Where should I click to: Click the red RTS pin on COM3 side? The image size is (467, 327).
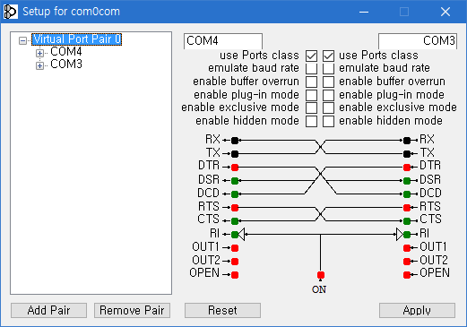(407, 208)
